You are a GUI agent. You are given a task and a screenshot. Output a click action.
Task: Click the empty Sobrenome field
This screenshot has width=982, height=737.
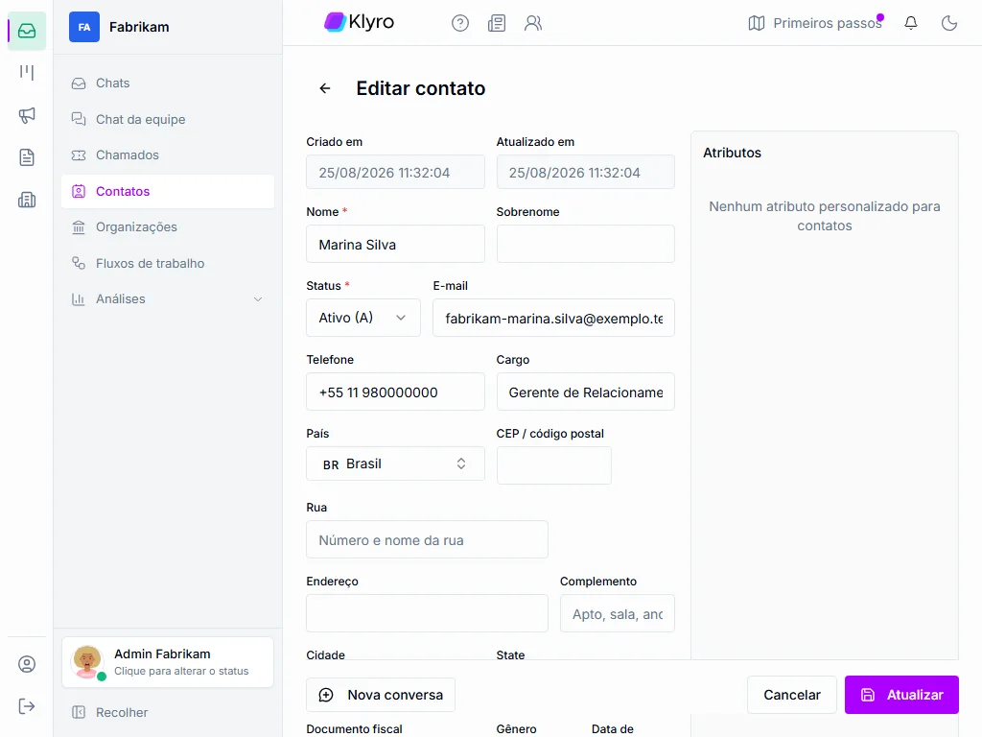coord(586,244)
